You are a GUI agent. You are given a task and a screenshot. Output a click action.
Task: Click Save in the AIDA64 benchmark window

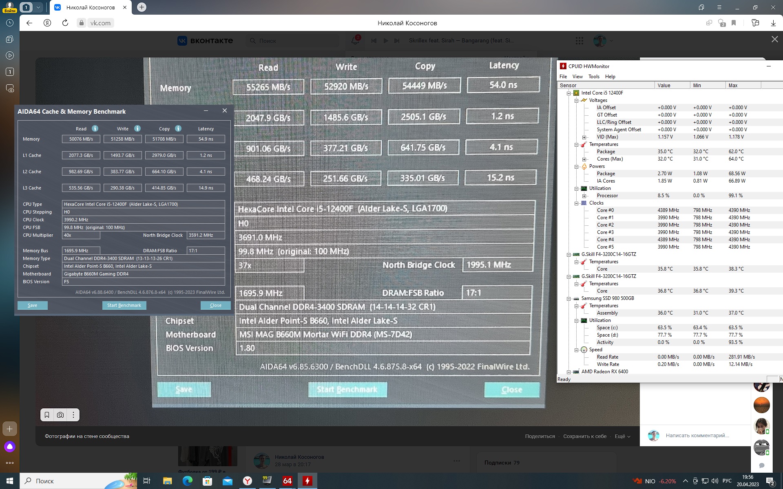[x=33, y=305]
